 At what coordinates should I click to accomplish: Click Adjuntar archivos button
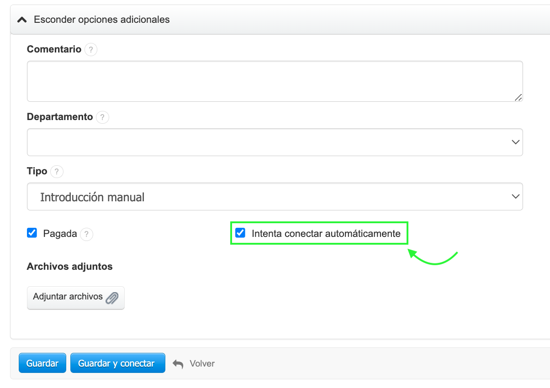[75, 298]
